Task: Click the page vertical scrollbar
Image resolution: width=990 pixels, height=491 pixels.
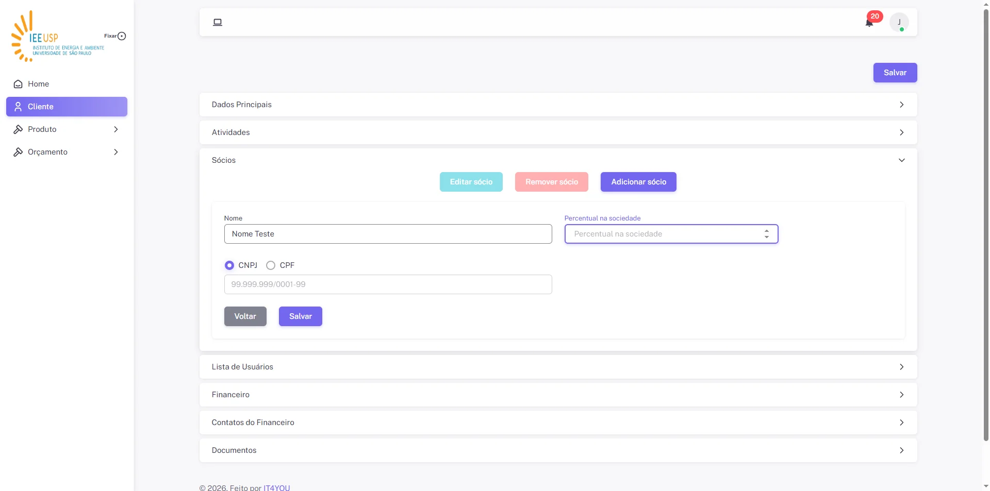Action: click(x=986, y=224)
